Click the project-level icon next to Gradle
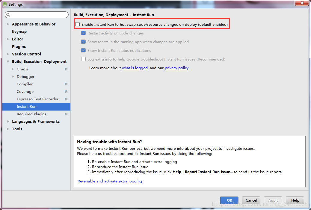311x210 pixels. [x=66, y=69]
